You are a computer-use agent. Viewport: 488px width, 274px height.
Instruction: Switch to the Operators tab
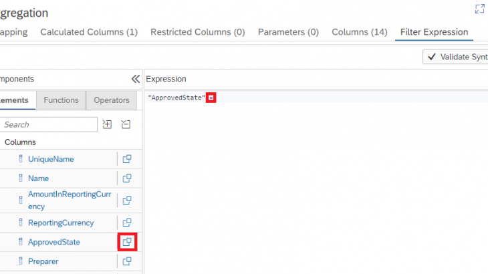tap(112, 100)
